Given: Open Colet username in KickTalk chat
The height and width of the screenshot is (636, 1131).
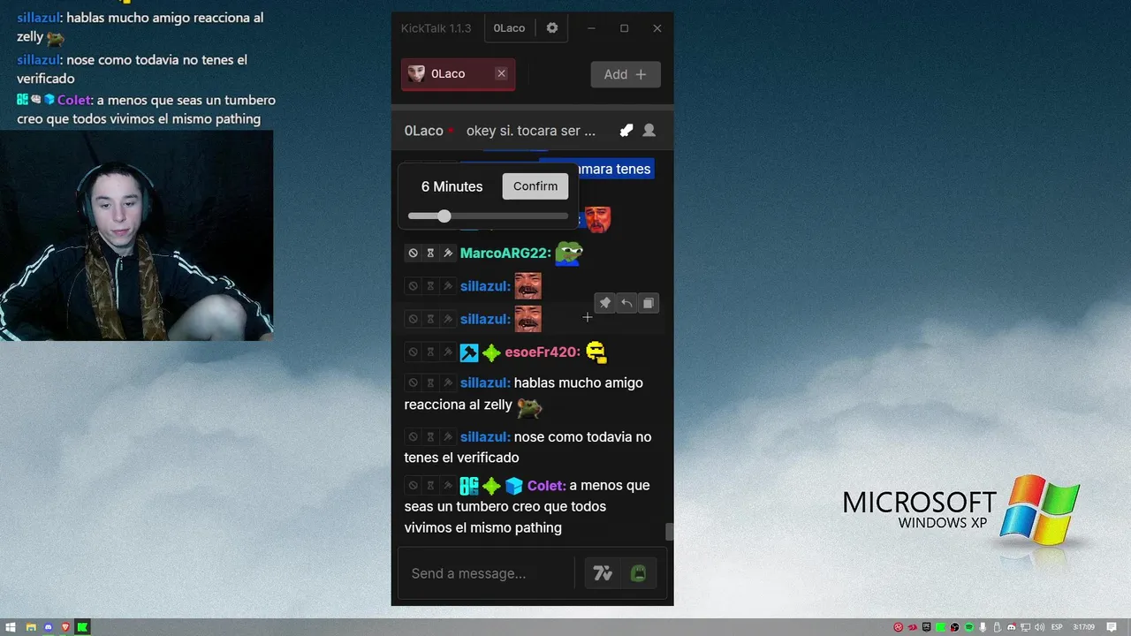Looking at the screenshot, I should pyautogui.click(x=547, y=486).
